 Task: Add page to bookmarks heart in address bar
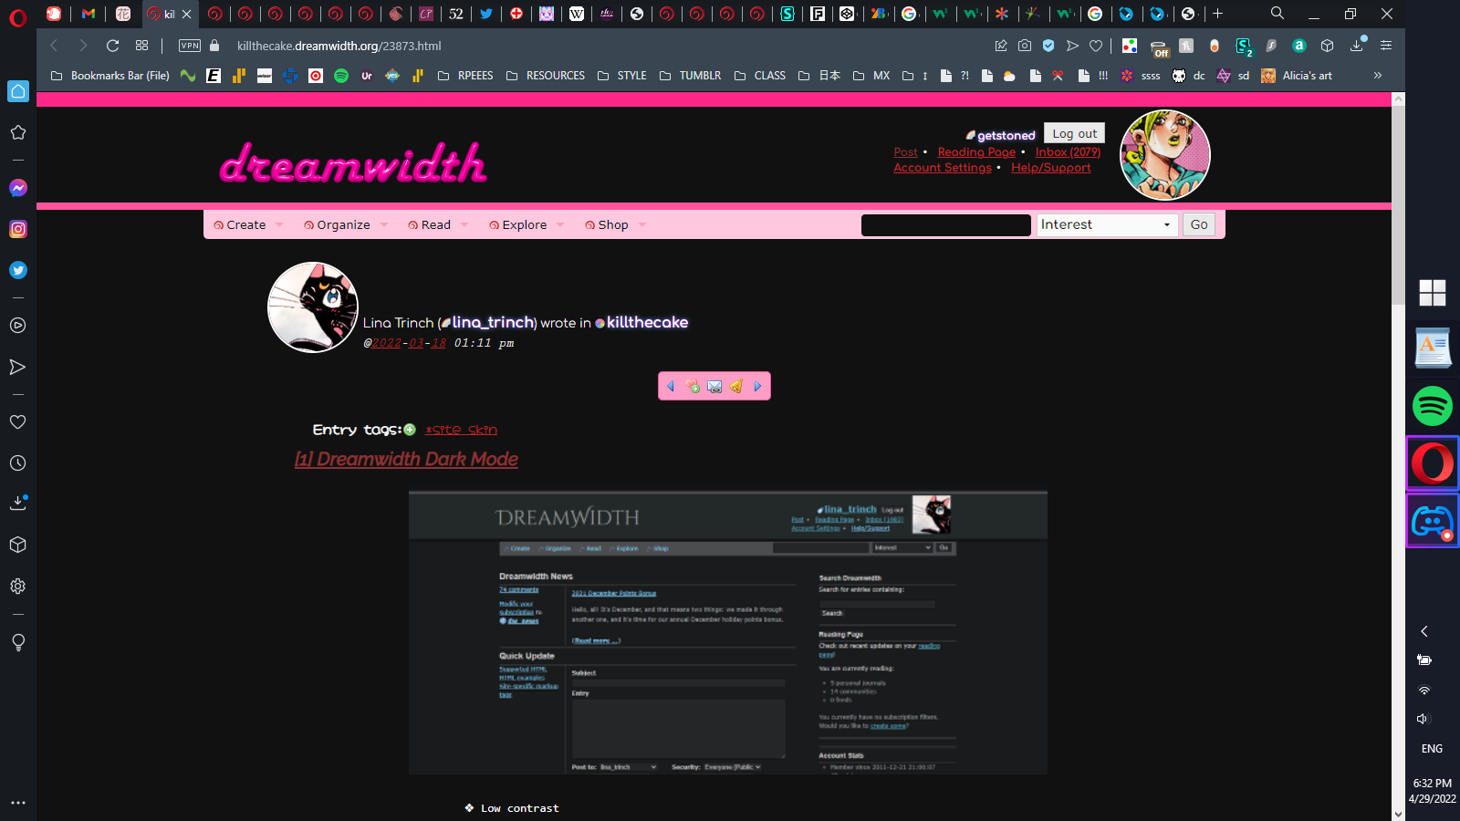coord(1096,46)
